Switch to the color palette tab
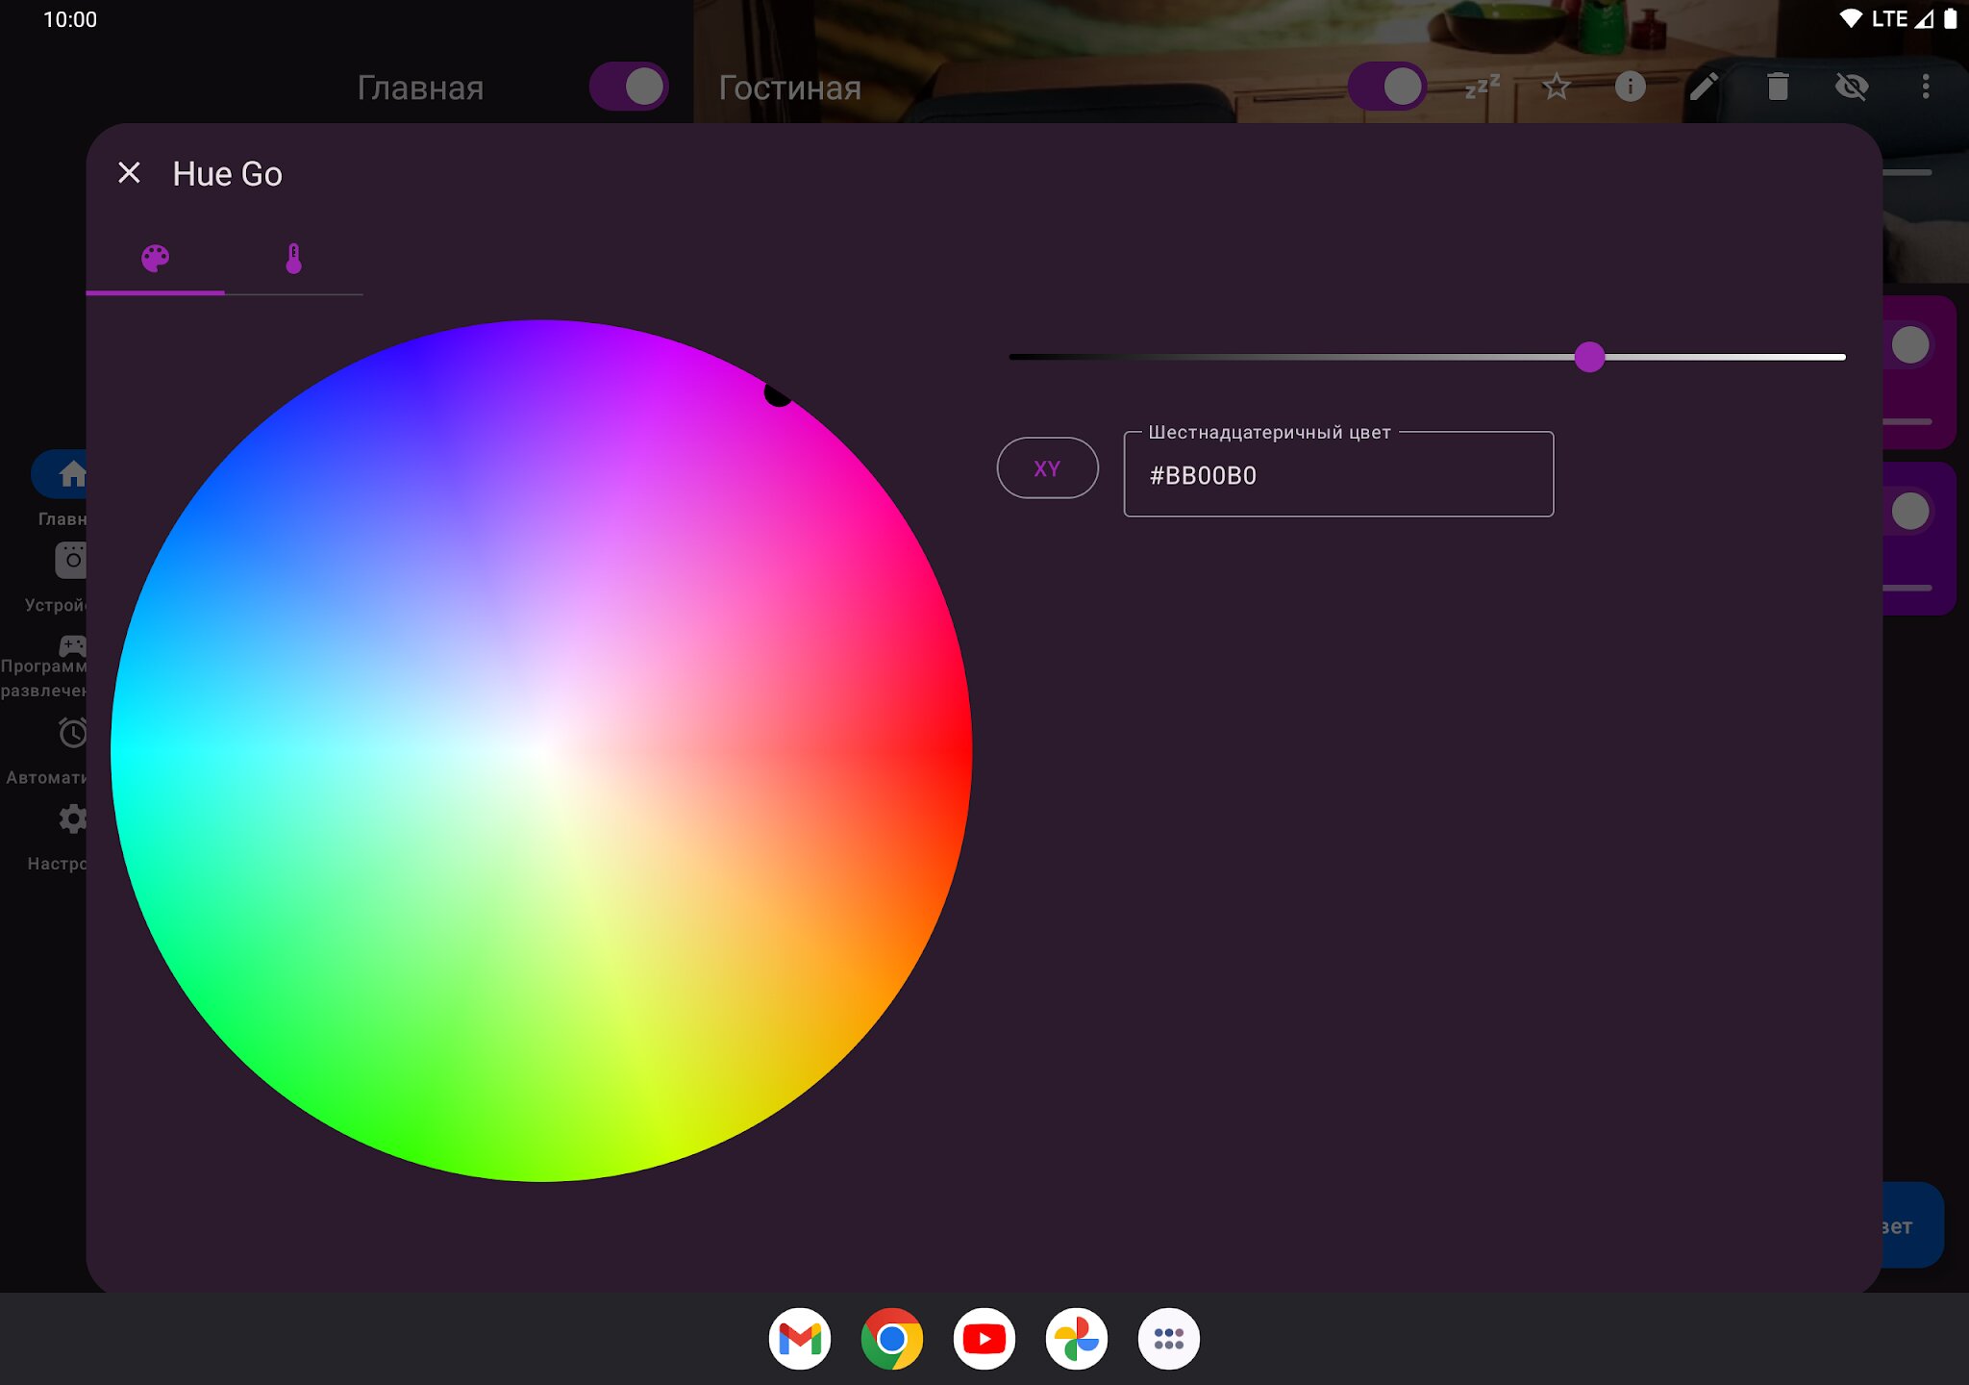Viewport: 1969px width, 1385px height. (155, 258)
